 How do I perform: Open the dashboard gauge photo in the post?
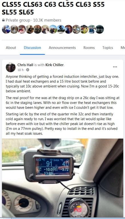pos(62,178)
